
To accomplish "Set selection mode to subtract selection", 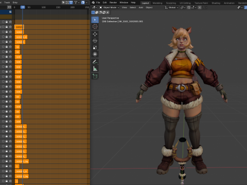I will 100,12.
